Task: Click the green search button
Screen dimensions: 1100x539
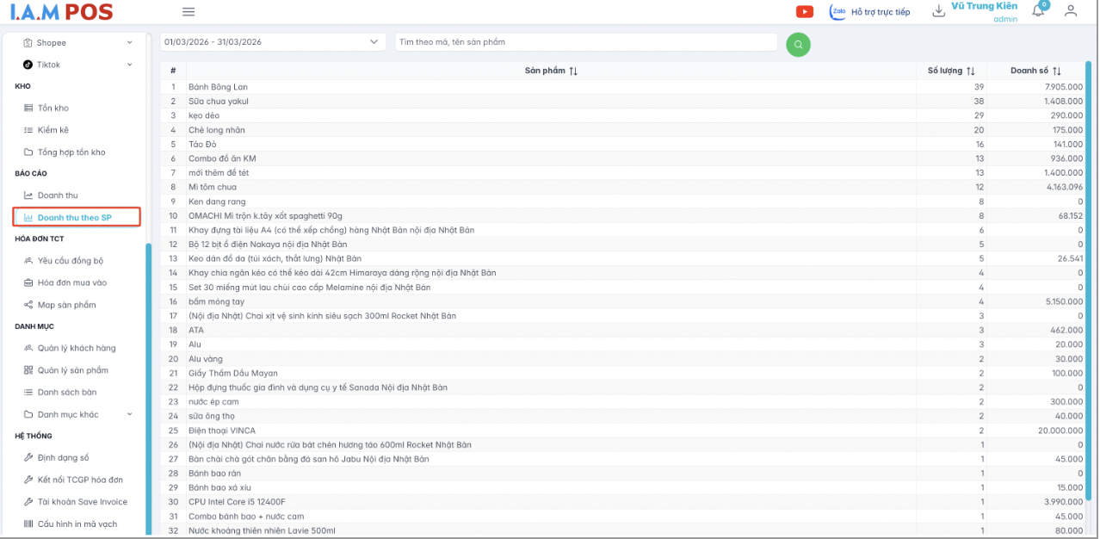Action: (x=798, y=44)
